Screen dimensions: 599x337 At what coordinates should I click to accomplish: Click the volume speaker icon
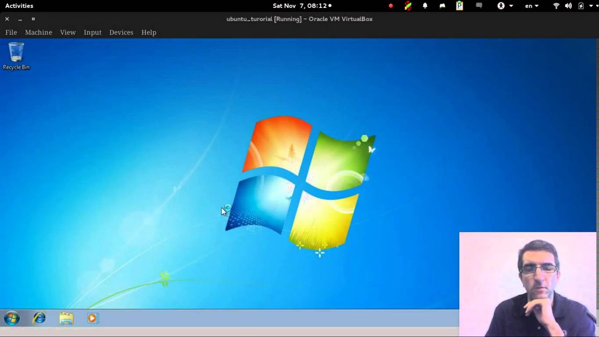(568, 6)
